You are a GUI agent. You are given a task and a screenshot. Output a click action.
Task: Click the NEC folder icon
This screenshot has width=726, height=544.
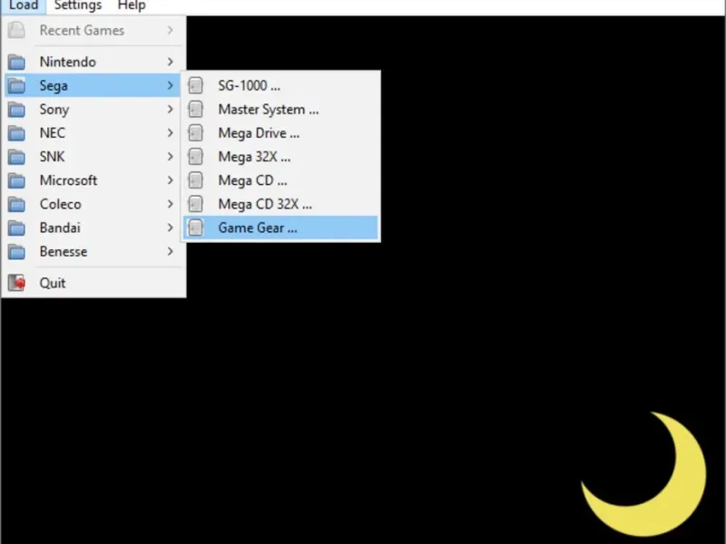(16, 133)
